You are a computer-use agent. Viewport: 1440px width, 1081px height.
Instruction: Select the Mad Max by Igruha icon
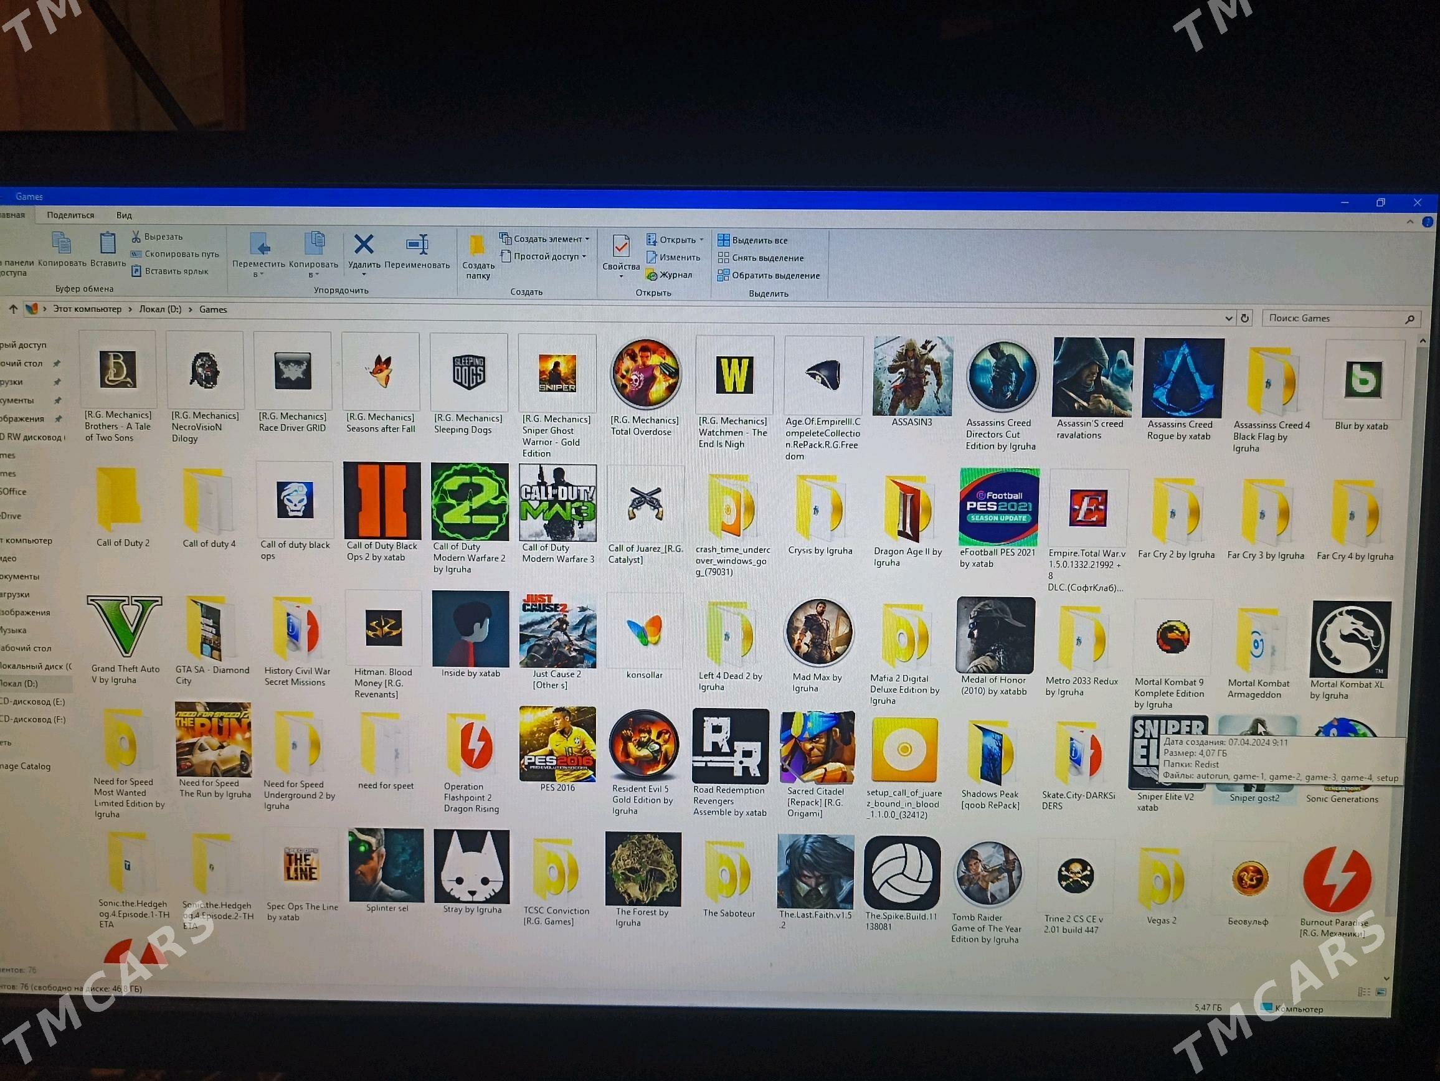[818, 634]
